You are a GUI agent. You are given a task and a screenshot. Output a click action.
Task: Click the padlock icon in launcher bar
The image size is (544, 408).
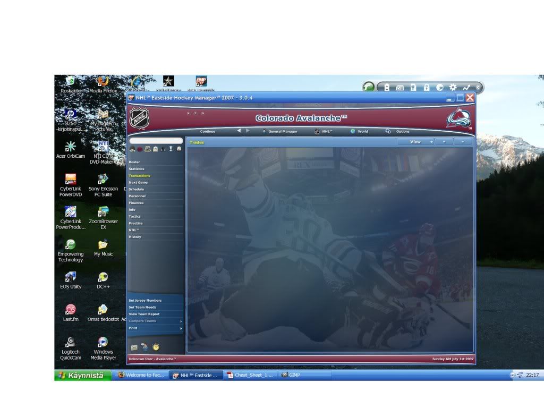point(427,88)
